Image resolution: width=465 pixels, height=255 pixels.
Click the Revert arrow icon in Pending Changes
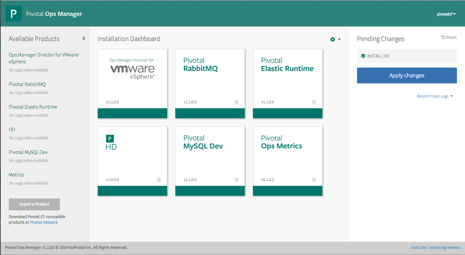(443, 37)
